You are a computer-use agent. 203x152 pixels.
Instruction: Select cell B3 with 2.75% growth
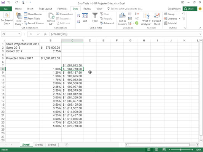[51, 51]
